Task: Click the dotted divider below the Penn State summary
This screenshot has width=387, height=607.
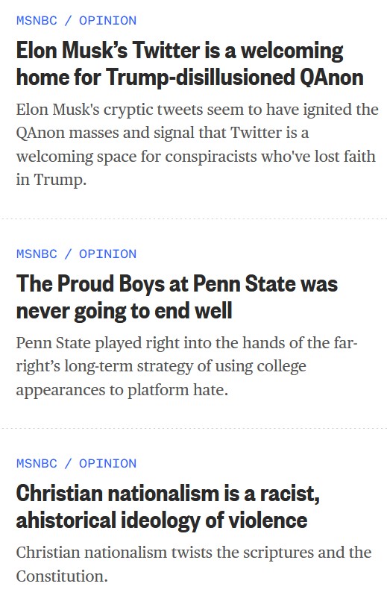Action: pos(194,429)
